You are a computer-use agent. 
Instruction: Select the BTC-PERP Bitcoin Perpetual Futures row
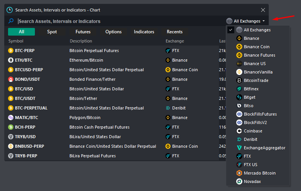112,51
